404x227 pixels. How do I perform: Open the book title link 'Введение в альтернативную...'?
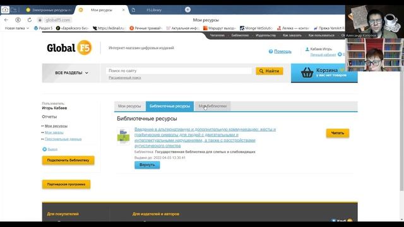205,137
